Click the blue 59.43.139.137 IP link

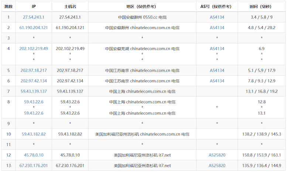[34, 91]
